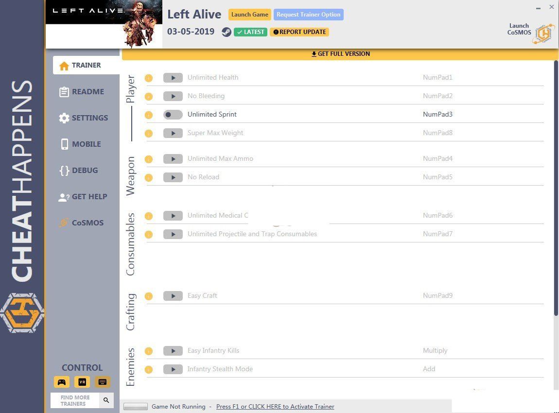
Task: Click the NumPad3 hotkey for Unlimited Sprint
Action: 438,114
